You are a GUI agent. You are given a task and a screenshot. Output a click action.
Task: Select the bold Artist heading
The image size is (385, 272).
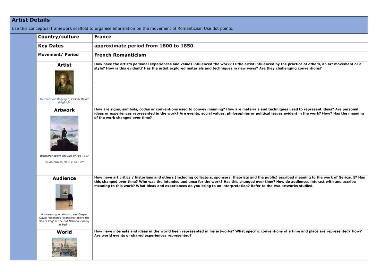pos(64,65)
